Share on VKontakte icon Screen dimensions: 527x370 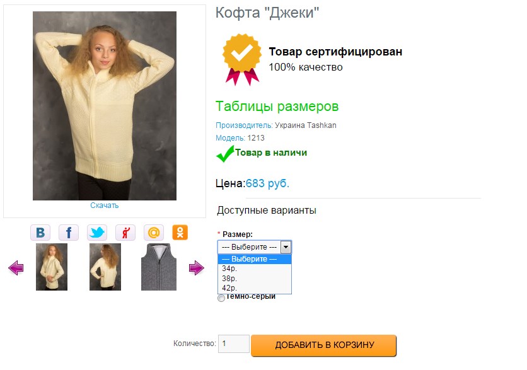(x=40, y=233)
